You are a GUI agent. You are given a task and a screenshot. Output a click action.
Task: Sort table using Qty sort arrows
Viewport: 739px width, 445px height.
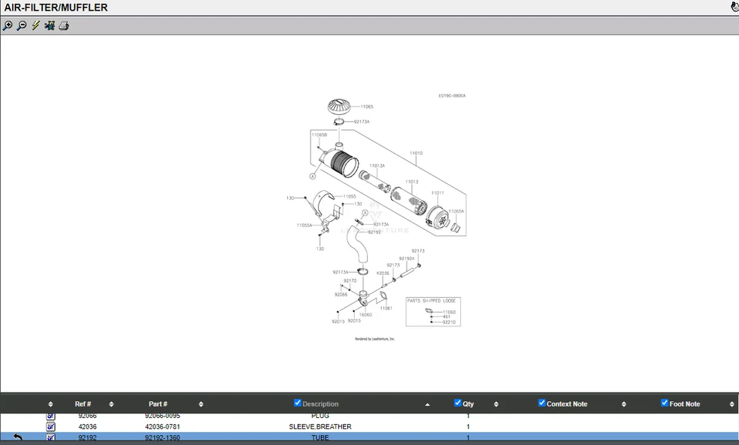pos(496,404)
